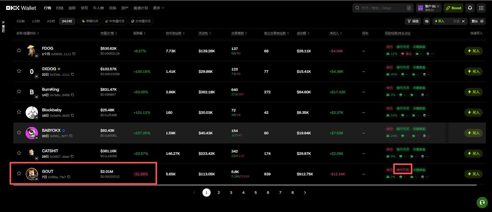The width and height of the screenshot is (492, 212).
Task: Click the BurnKing letter B avatar
Action: [x=32, y=92]
